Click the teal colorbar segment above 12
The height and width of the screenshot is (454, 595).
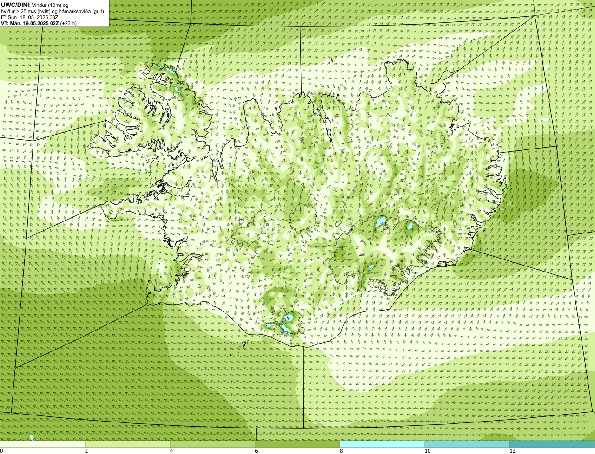[552, 444]
